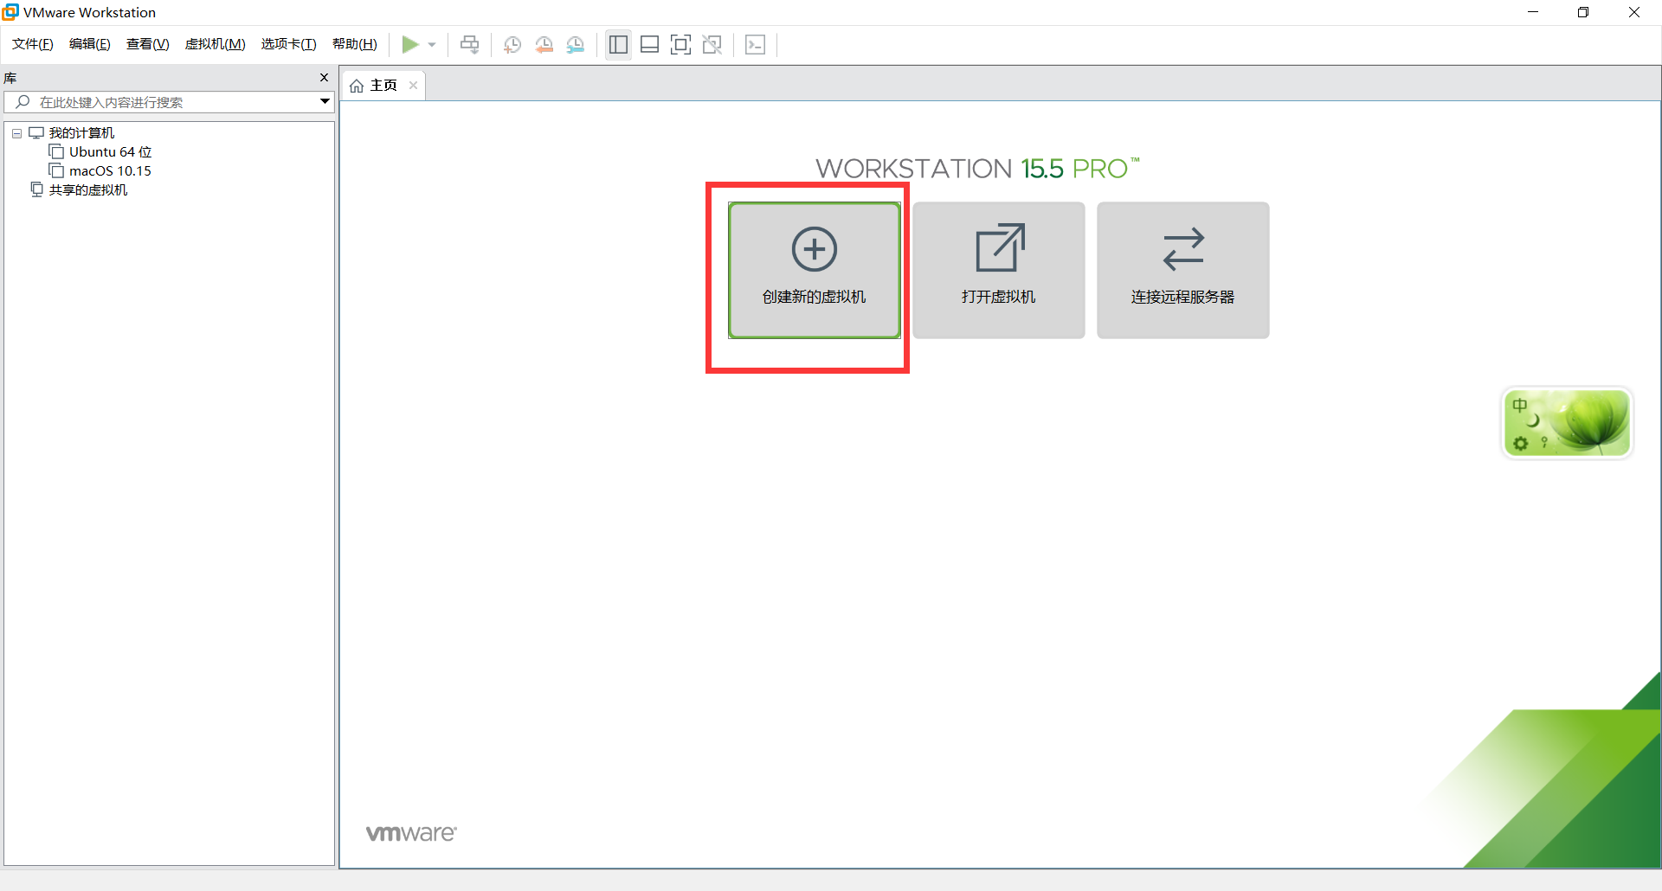Open the 虚拟机(M) menu
The height and width of the screenshot is (891, 1662).
pyautogui.click(x=216, y=44)
